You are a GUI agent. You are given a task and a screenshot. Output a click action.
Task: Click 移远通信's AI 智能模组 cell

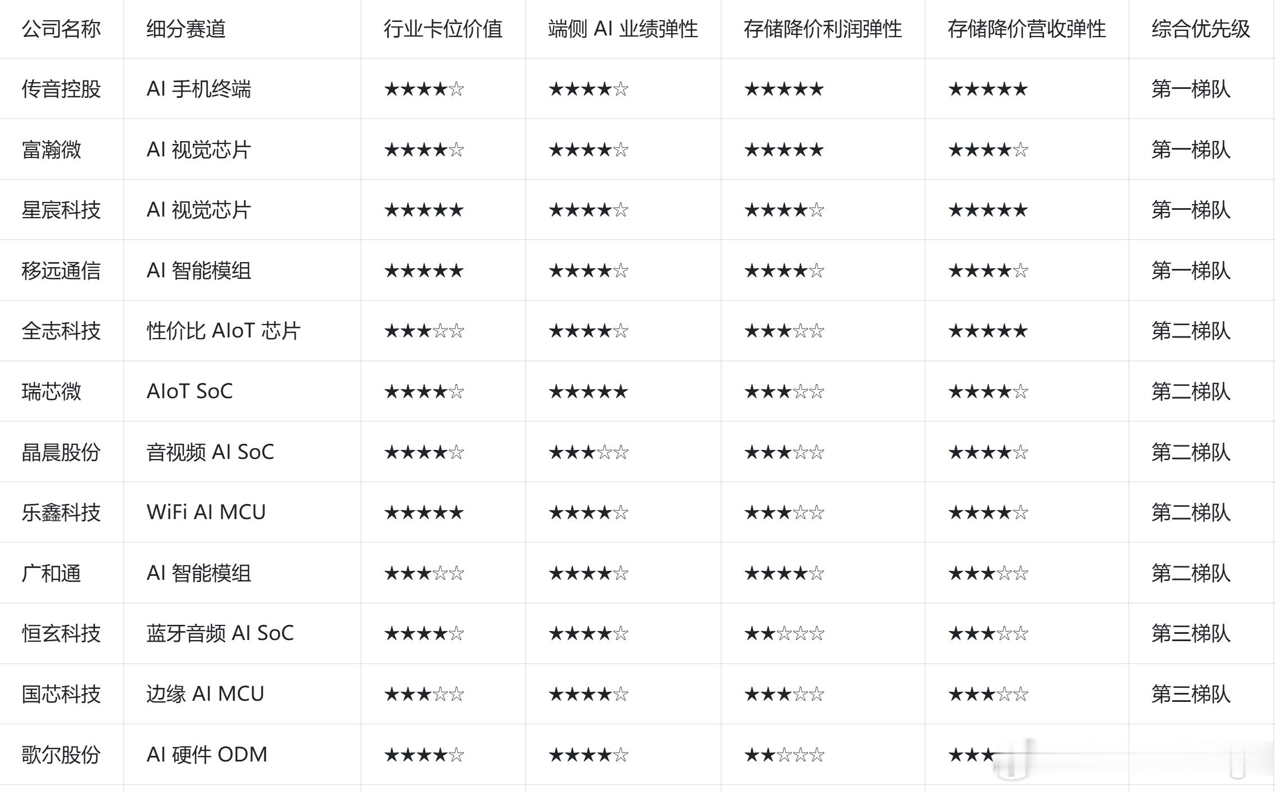click(x=198, y=271)
